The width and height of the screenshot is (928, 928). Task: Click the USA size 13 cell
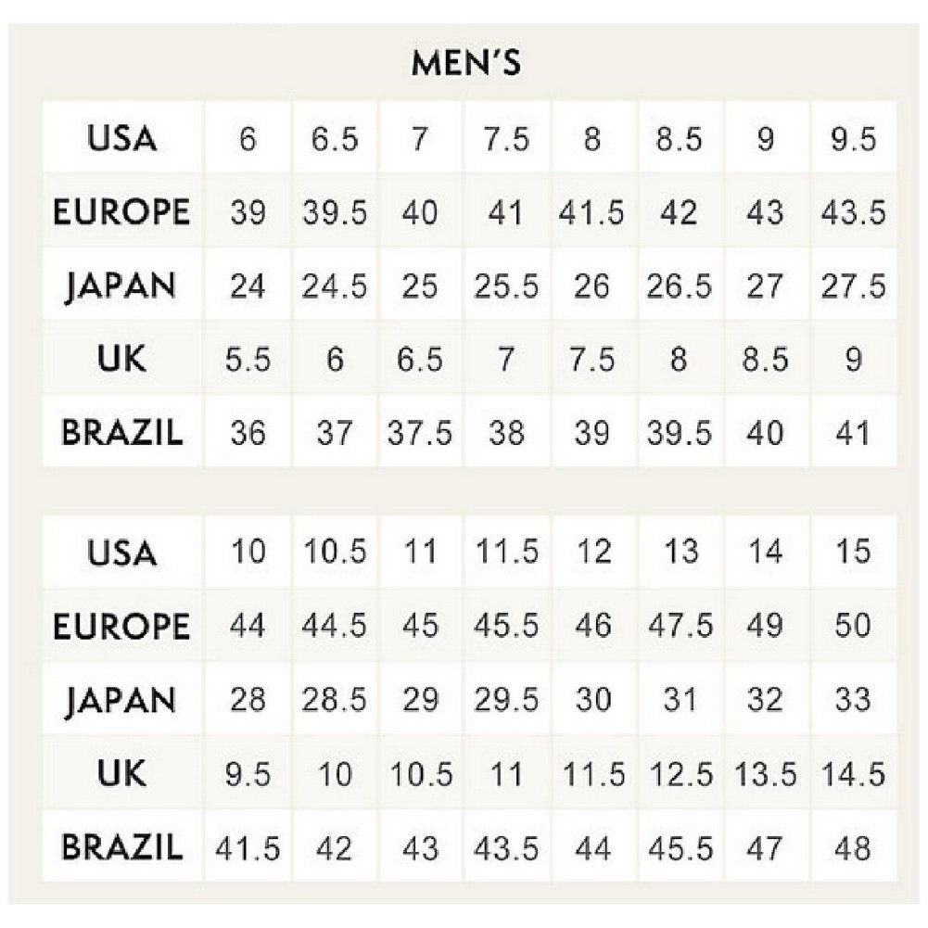[680, 552]
